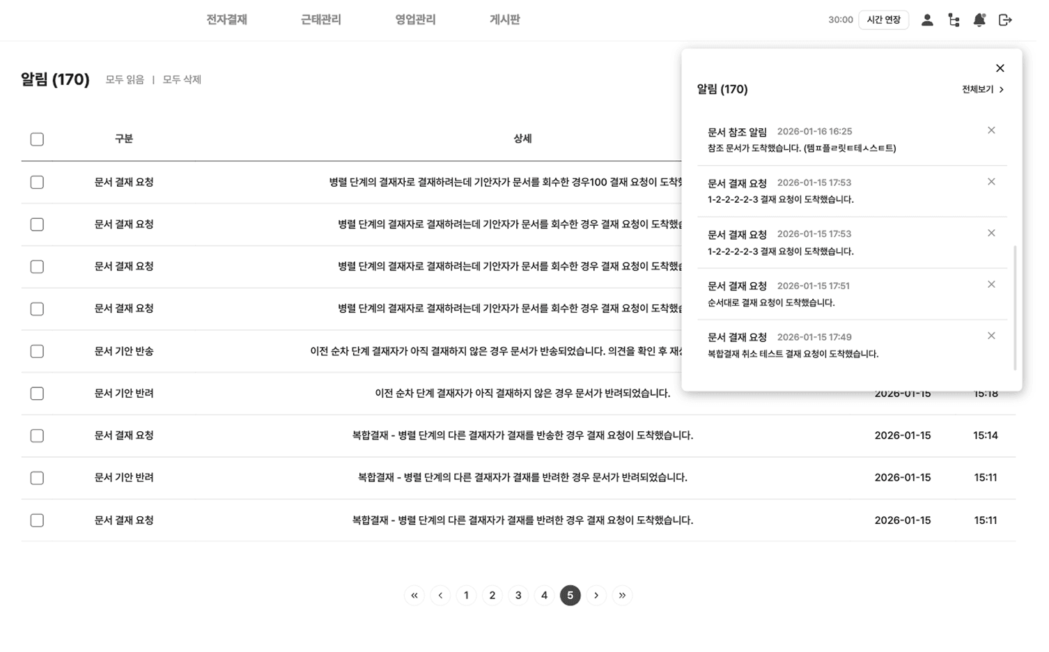Dismiss the 복합결재 취소 테스트 notification
This screenshot has width=1049, height=652.
pyautogui.click(x=991, y=336)
